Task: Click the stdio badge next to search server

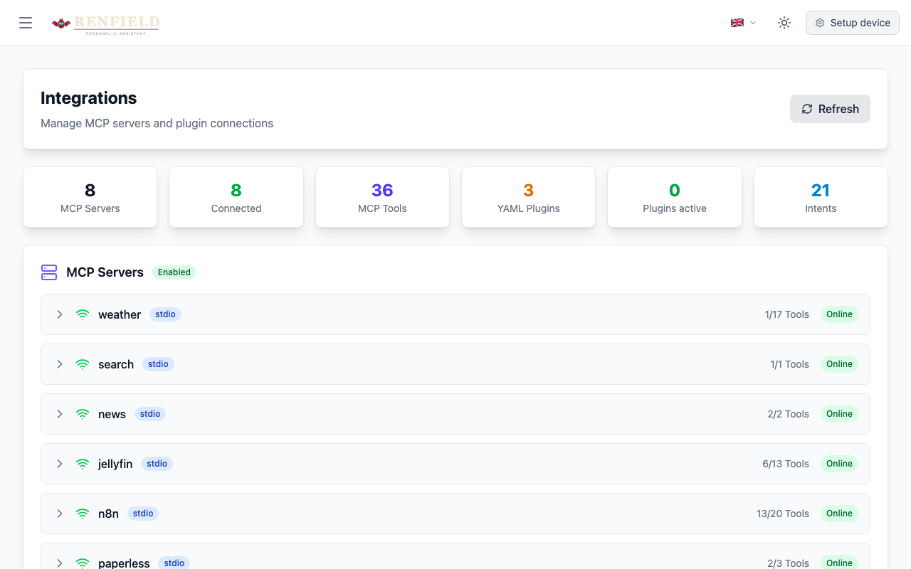Action: tap(158, 364)
